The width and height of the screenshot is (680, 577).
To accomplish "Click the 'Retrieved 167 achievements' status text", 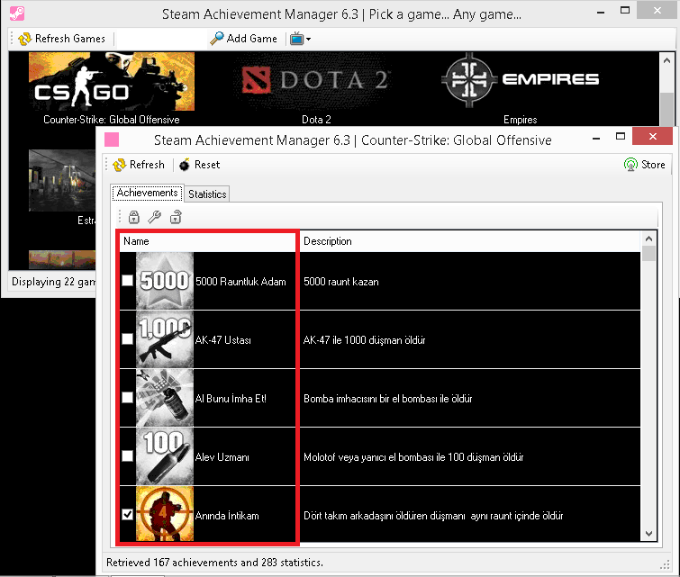I will (214, 563).
